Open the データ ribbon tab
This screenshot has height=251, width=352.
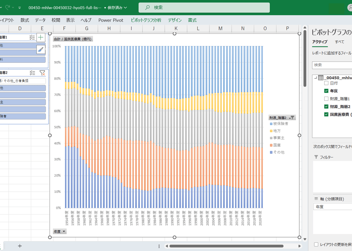tap(40, 20)
